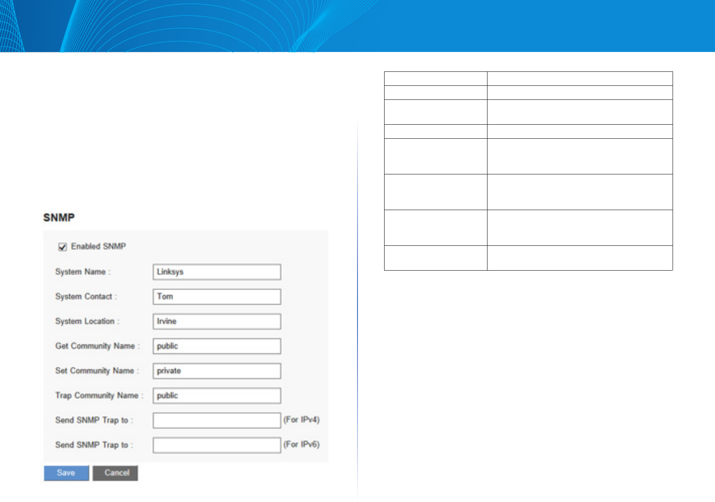The width and height of the screenshot is (715, 502).
Task: Click the 'System Location :' label
Action: [87, 321]
